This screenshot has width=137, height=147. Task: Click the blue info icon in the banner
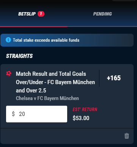pyautogui.click(x=8, y=40)
